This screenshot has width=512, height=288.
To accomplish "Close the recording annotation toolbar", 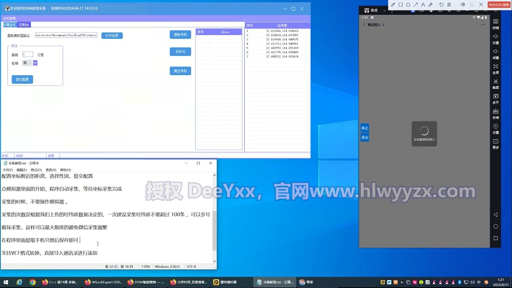I will (481, 5).
